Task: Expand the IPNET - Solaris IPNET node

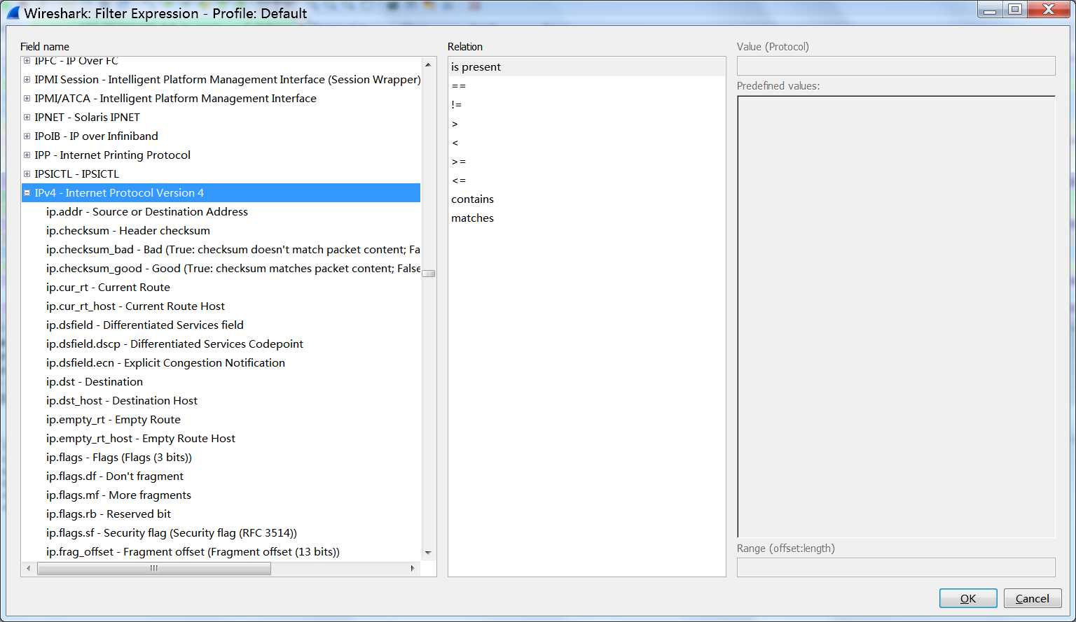Action: pyautogui.click(x=27, y=118)
